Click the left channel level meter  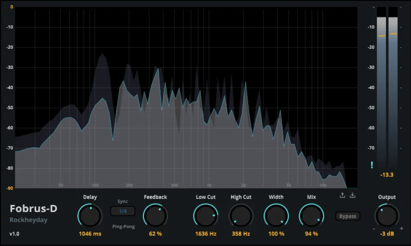click(382, 88)
